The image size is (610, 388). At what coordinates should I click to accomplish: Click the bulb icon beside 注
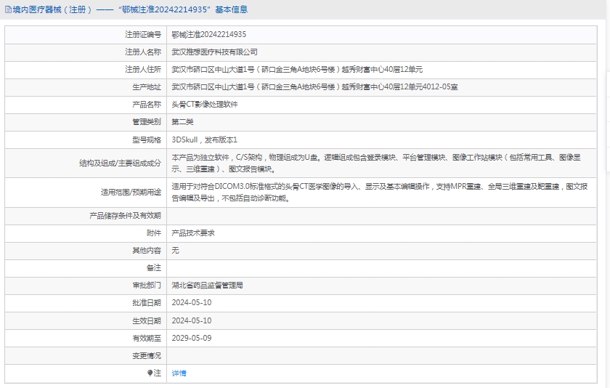[x=150, y=373]
